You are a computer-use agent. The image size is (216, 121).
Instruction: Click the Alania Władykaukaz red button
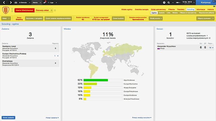24,10
